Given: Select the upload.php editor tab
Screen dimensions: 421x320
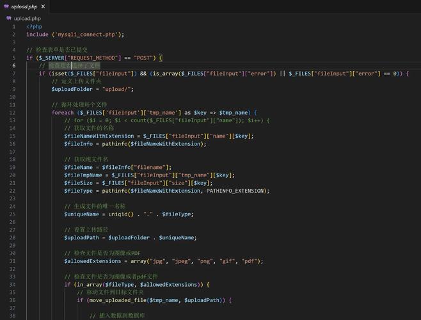Looking at the screenshot, I should (24, 6).
